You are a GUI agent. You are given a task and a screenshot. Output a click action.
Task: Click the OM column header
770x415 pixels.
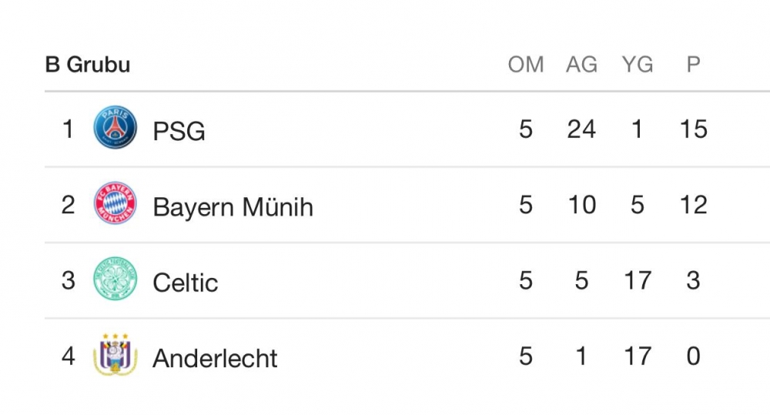pos(526,65)
